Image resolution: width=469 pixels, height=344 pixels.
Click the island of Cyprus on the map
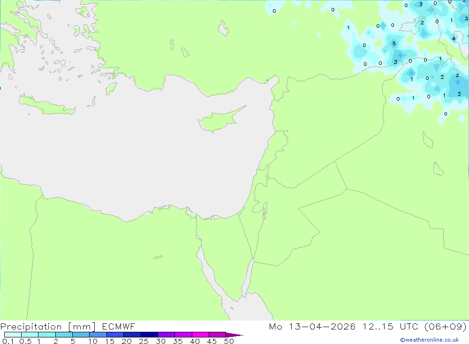[221, 120]
